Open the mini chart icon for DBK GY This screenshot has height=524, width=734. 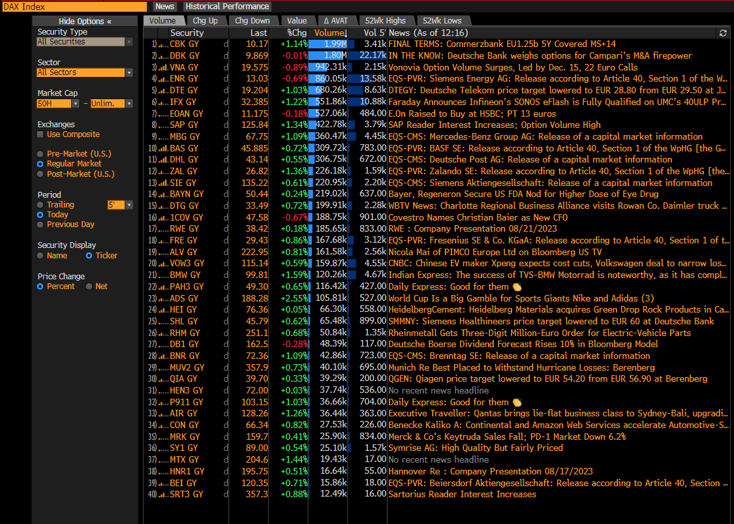pos(163,55)
